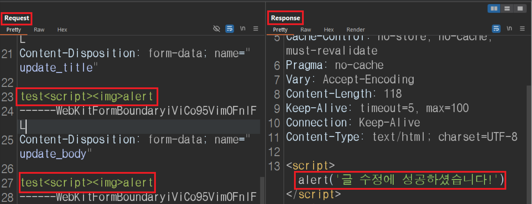Click the opening script tag line 13
This screenshot has height=204, width=532.
[310, 166]
